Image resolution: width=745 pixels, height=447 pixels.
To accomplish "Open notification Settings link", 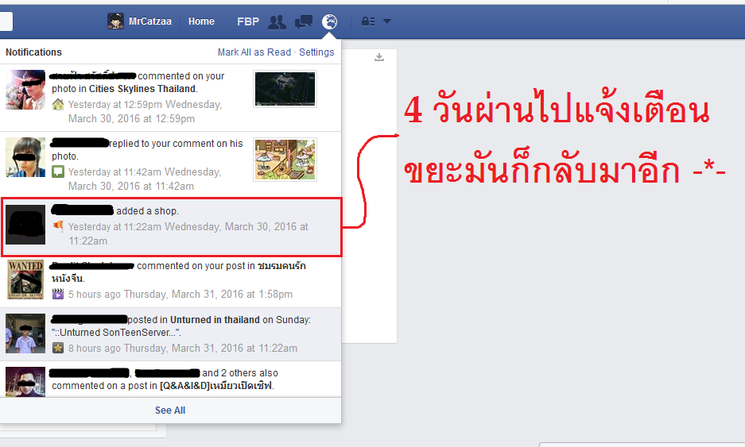I will [x=316, y=52].
